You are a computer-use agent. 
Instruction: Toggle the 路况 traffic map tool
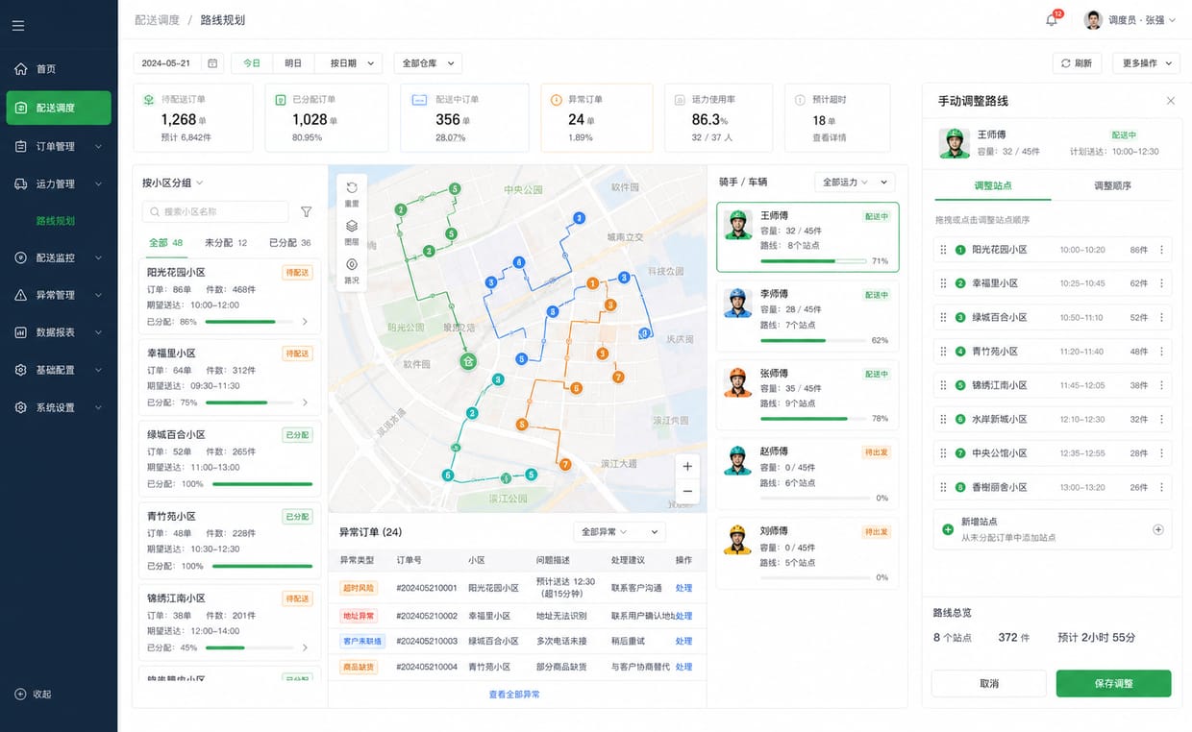tap(352, 270)
